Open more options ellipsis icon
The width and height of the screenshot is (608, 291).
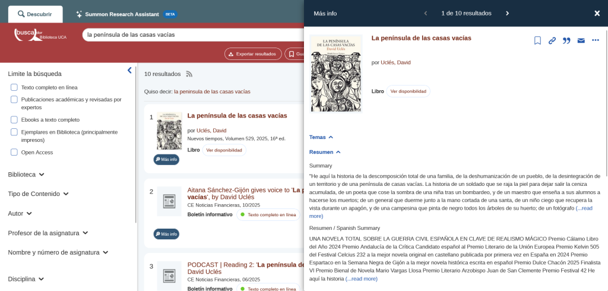point(596,40)
